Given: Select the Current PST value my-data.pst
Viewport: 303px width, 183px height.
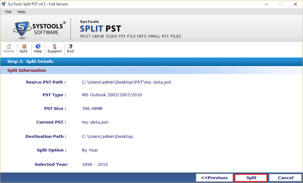Looking at the screenshot, I should [95, 122].
